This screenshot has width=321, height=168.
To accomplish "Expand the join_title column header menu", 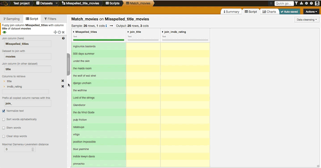I will click(128, 32).
